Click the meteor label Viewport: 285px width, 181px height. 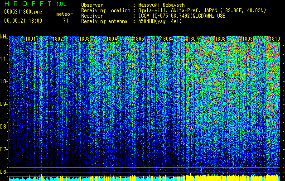[64, 14]
